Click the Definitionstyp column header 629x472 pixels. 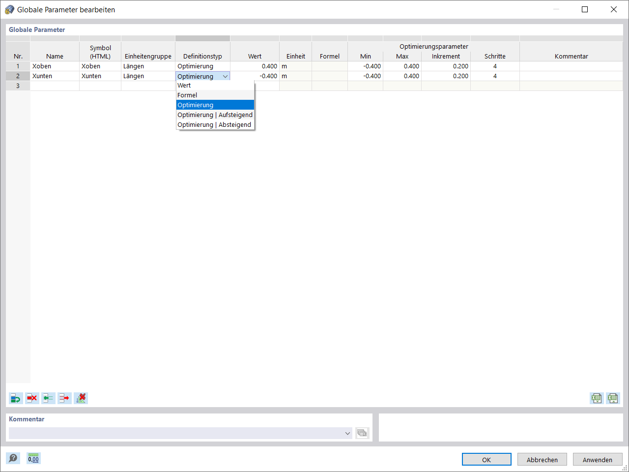coord(202,52)
